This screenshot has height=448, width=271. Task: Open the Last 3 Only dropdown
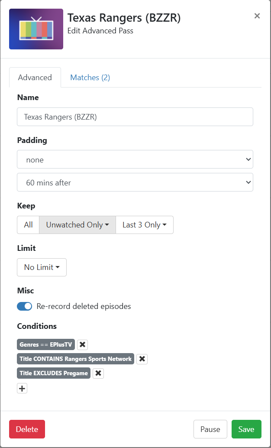click(145, 225)
